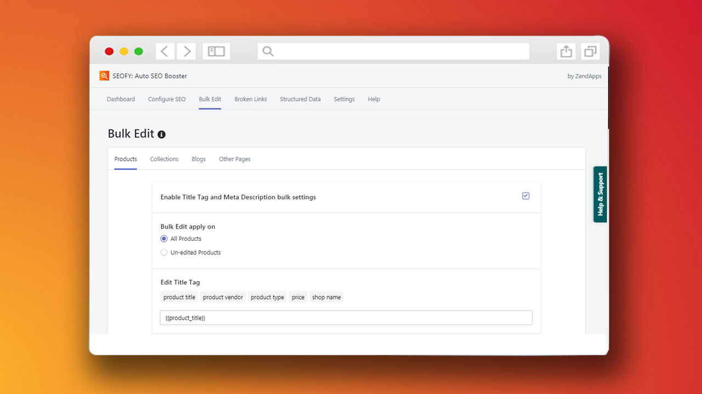Open the Broken Links tab
Viewport: 702px width, 394px height.
tap(251, 99)
